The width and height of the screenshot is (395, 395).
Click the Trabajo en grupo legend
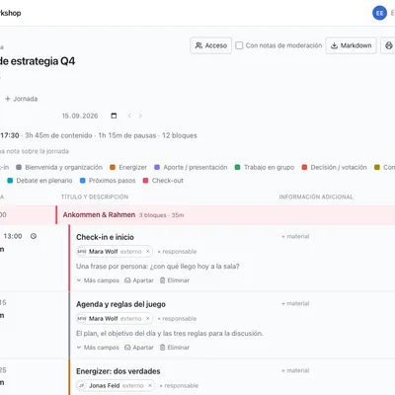(x=265, y=167)
